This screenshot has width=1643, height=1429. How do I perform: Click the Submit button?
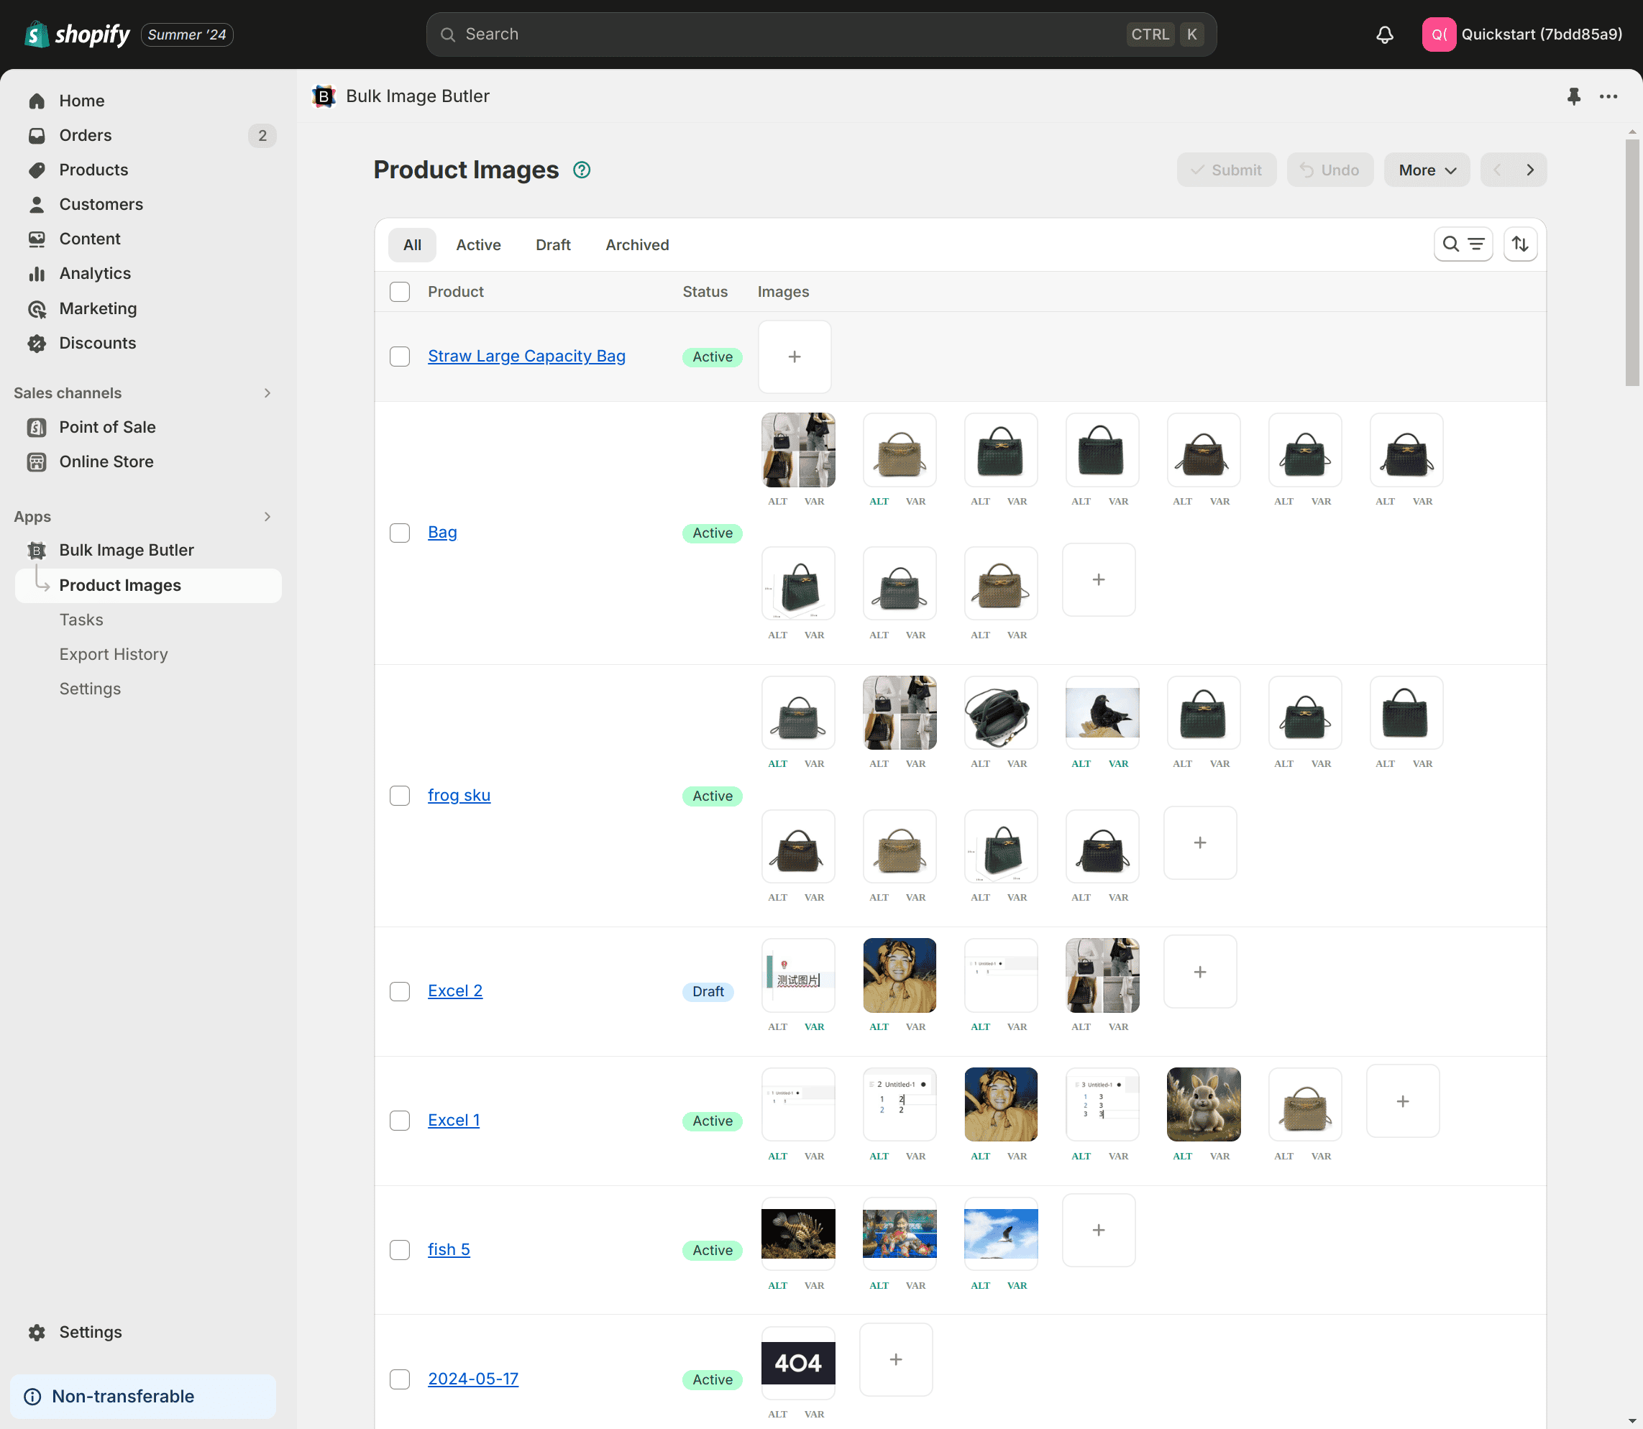pos(1227,169)
